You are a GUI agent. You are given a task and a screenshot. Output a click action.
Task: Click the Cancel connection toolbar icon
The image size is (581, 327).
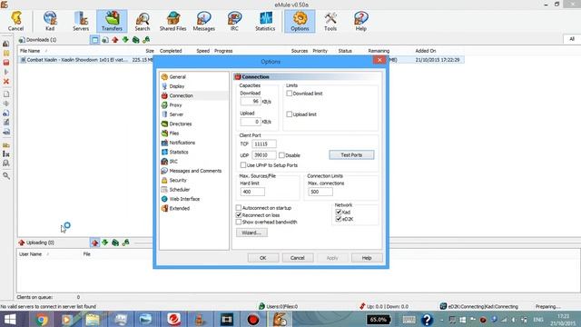coord(15,21)
